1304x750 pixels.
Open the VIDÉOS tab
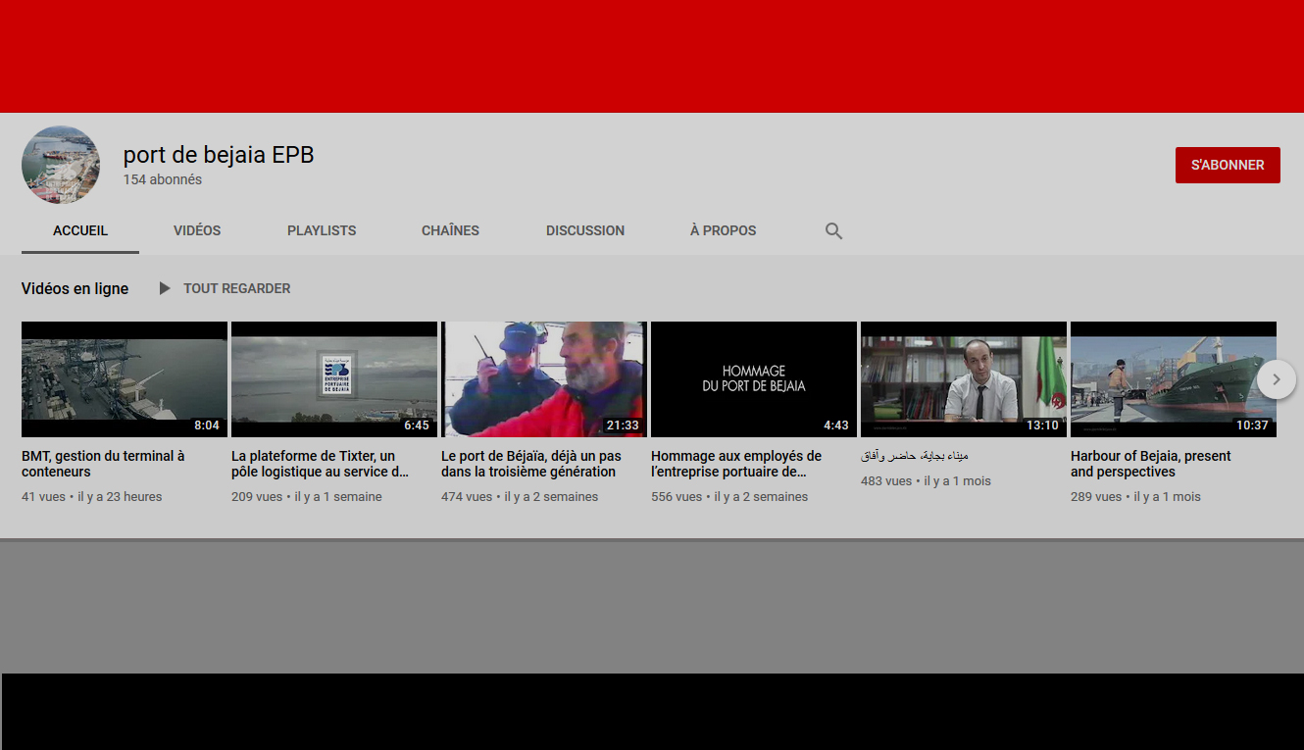click(197, 230)
